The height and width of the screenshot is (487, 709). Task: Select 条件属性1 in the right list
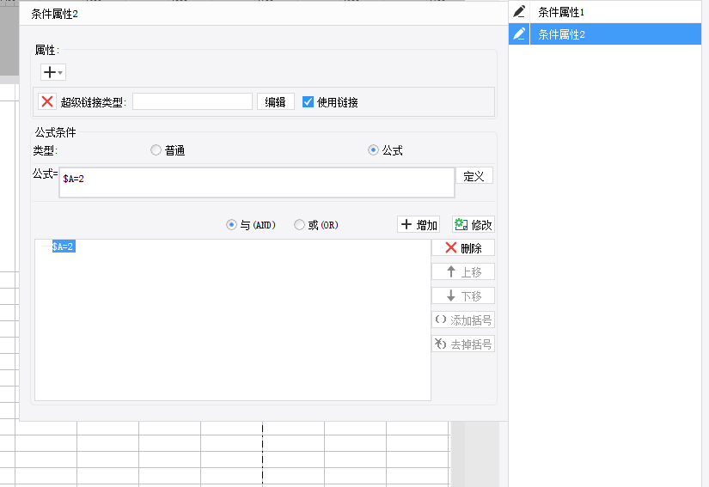click(x=561, y=12)
